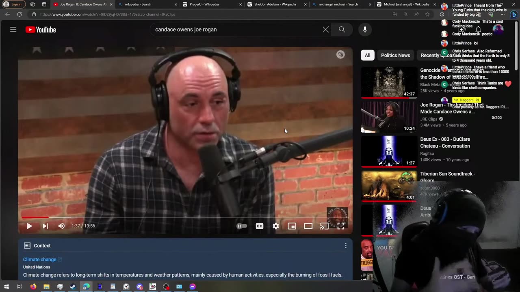Submit search with magnifier icon

[x=342, y=29]
